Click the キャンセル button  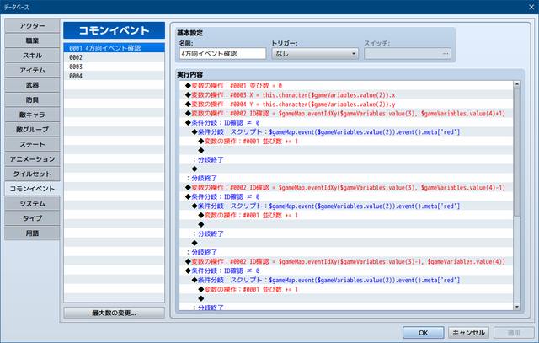(x=468, y=333)
